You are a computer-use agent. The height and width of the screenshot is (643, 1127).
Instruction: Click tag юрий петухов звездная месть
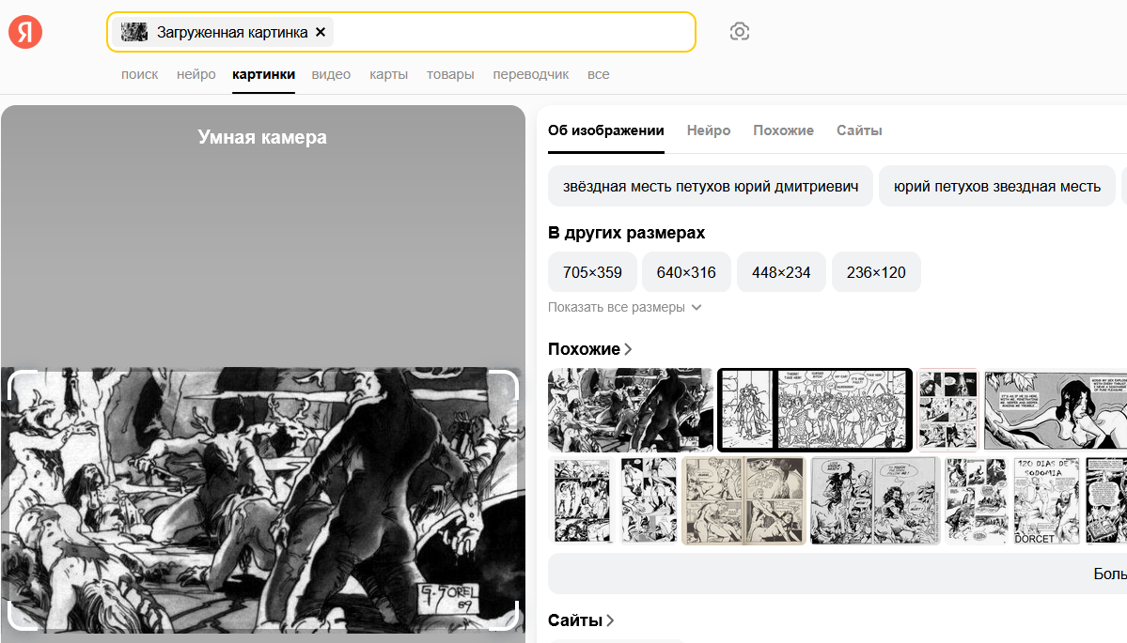click(997, 187)
